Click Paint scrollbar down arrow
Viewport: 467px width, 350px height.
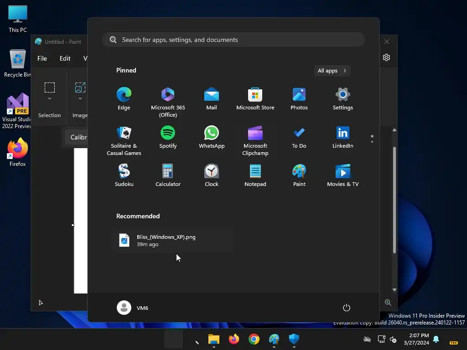pyautogui.click(x=394, y=290)
